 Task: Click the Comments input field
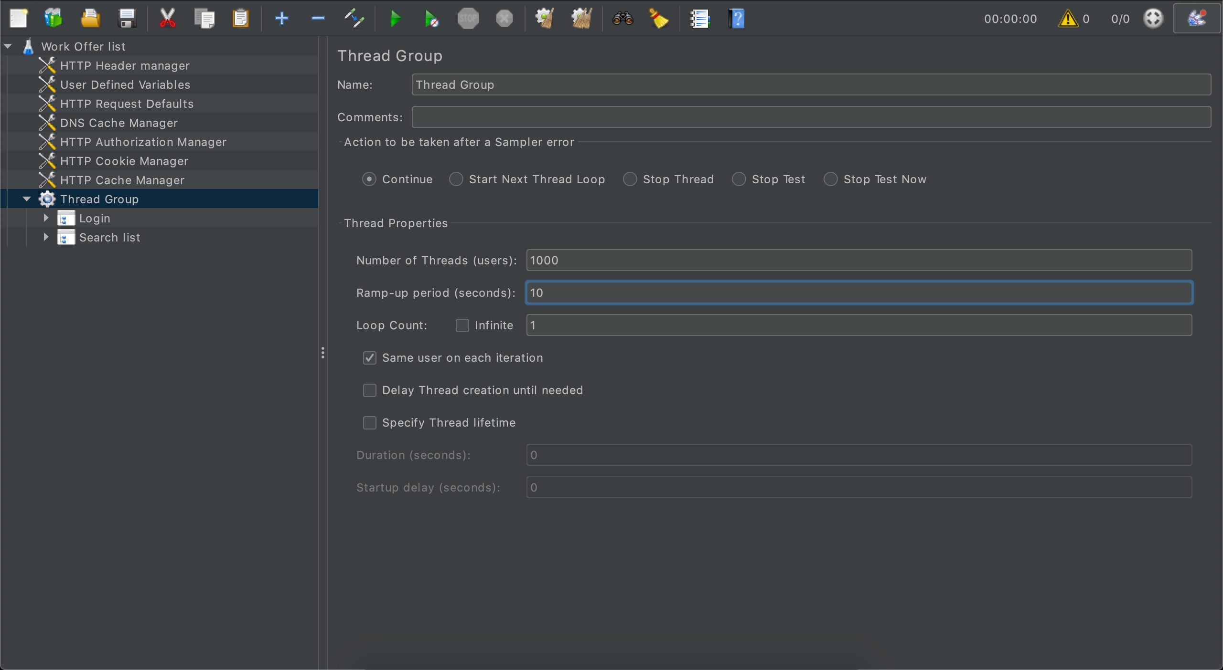point(811,117)
